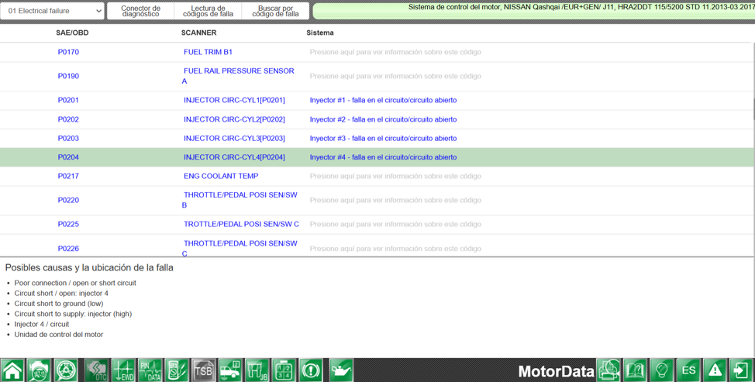755x382 pixels.
Task: Open the PIN DATA icon
Action: click(150, 370)
